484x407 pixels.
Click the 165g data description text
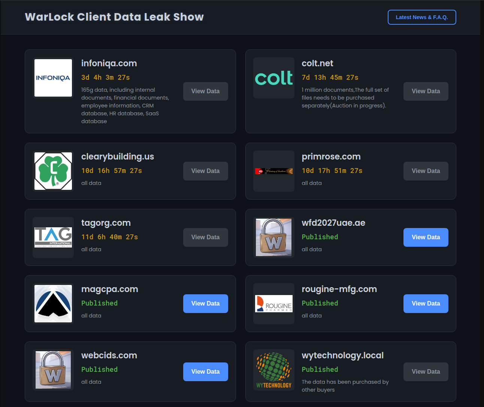coord(125,106)
